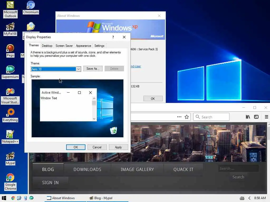270x202 pixels.
Task: Open the browser Library icon
Action: click(x=248, y=117)
